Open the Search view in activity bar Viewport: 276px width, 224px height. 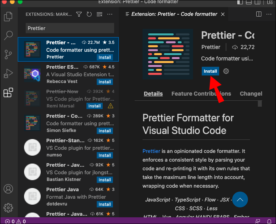[8, 36]
